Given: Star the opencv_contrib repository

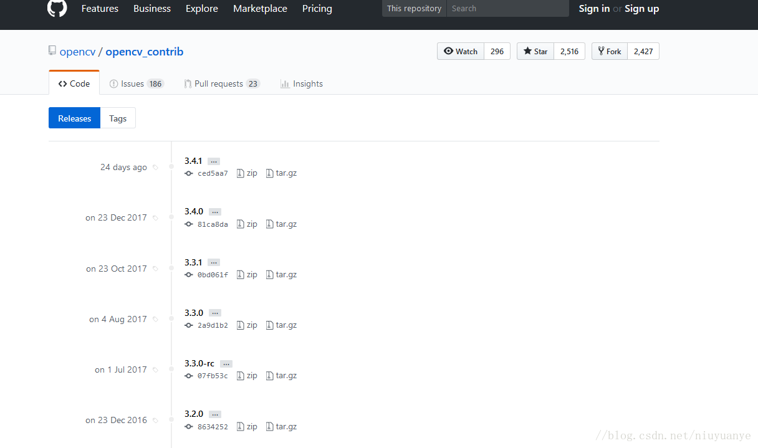Looking at the screenshot, I should 535,51.
